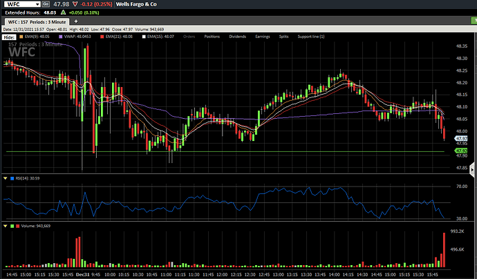Toggle Splits overlay
The height and width of the screenshot is (279, 477).
[x=283, y=37]
